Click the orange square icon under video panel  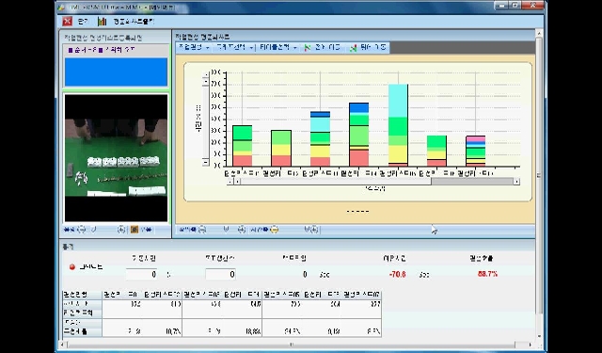[x=134, y=230]
